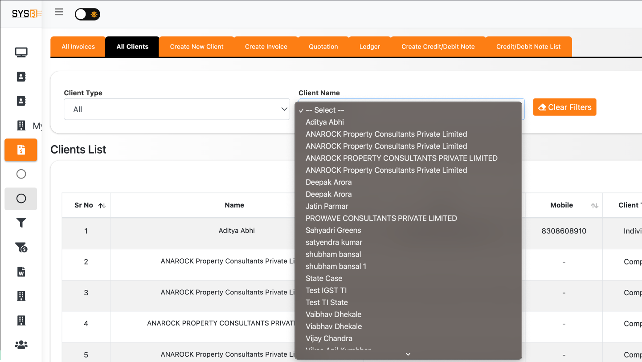The height and width of the screenshot is (362, 642).
Task: Open the Word document icon in sidebar
Action: coord(21,272)
